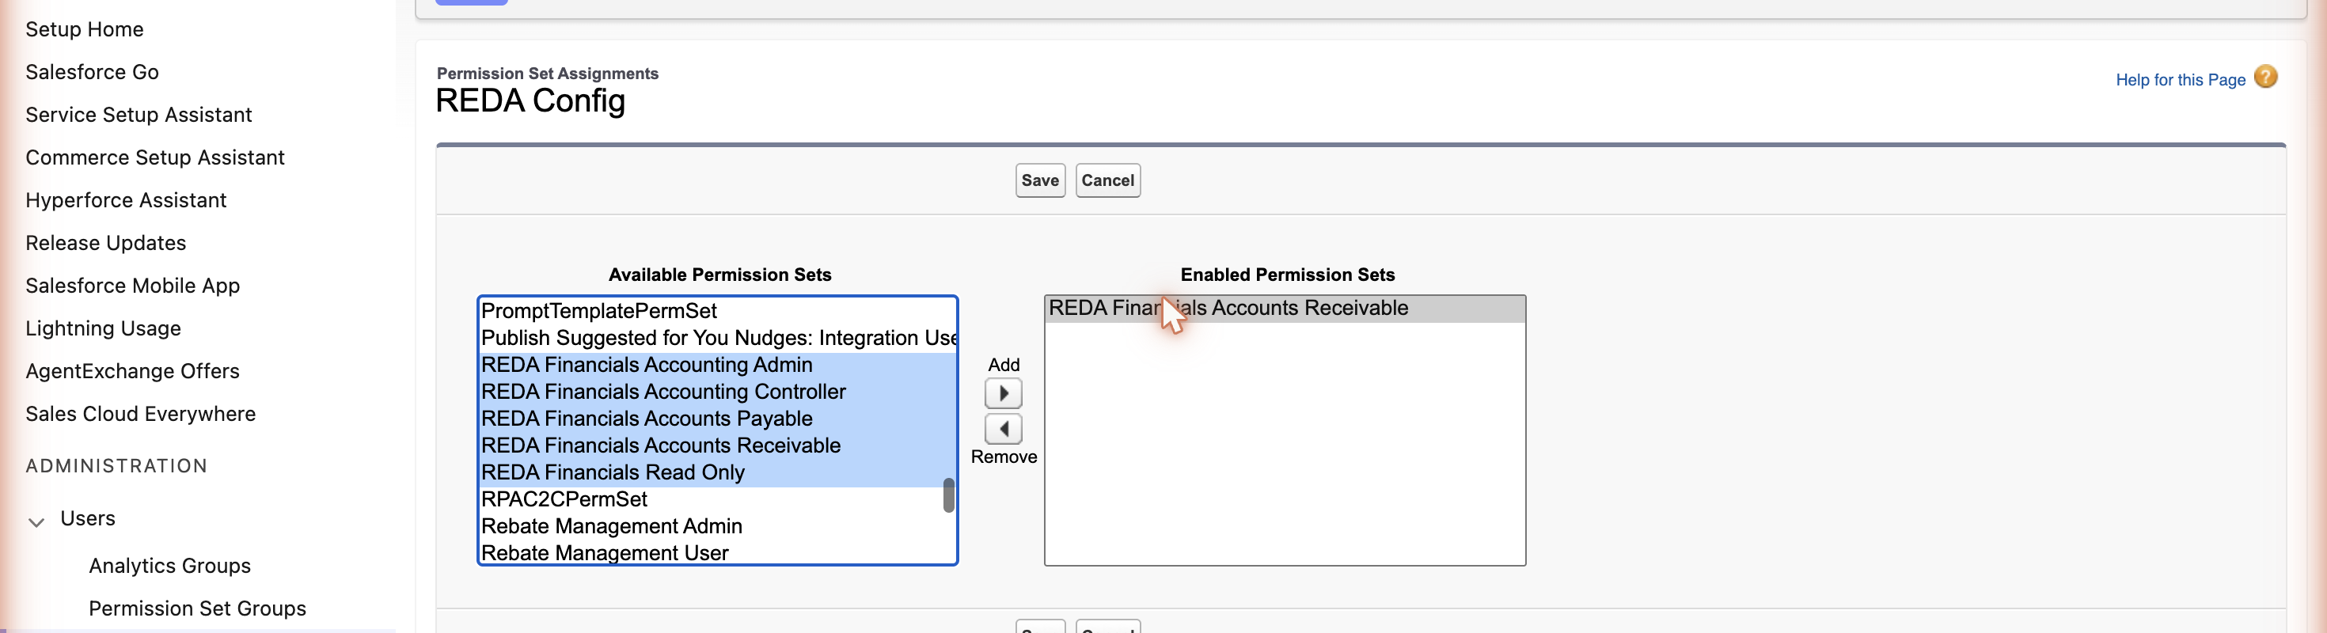Viewport: 2327px width, 633px height.
Task: Open Setup Home in sidebar
Action: tap(85, 30)
